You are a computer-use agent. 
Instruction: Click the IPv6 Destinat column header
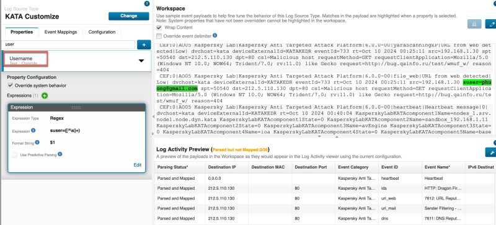[480, 167]
